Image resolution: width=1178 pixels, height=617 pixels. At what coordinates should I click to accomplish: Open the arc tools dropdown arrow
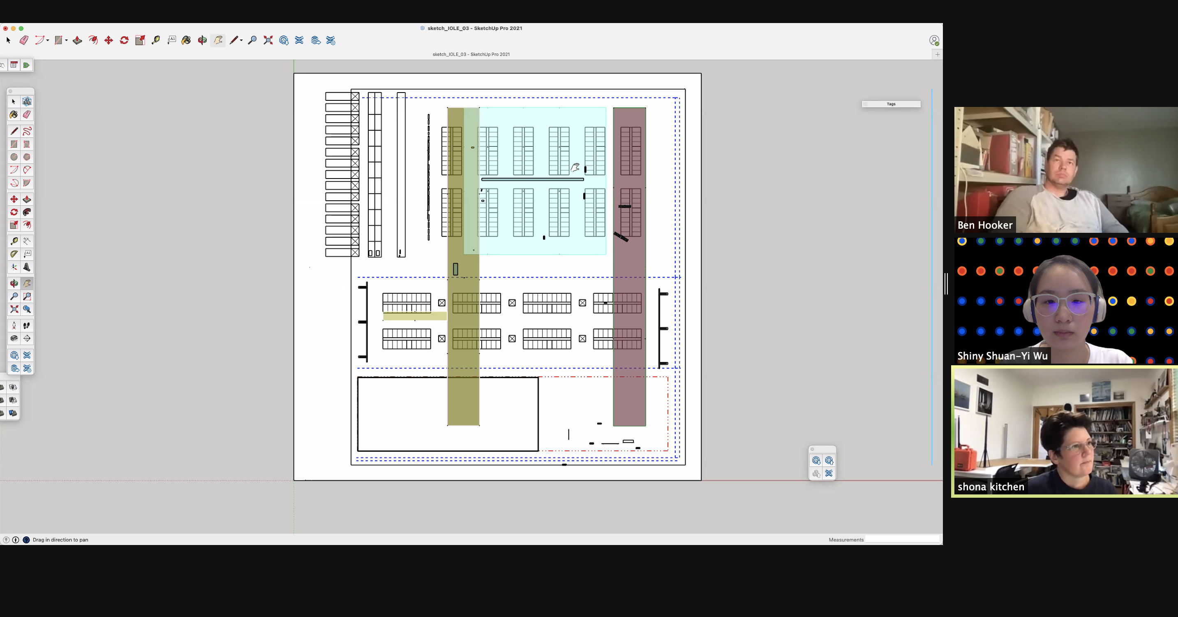(x=48, y=40)
